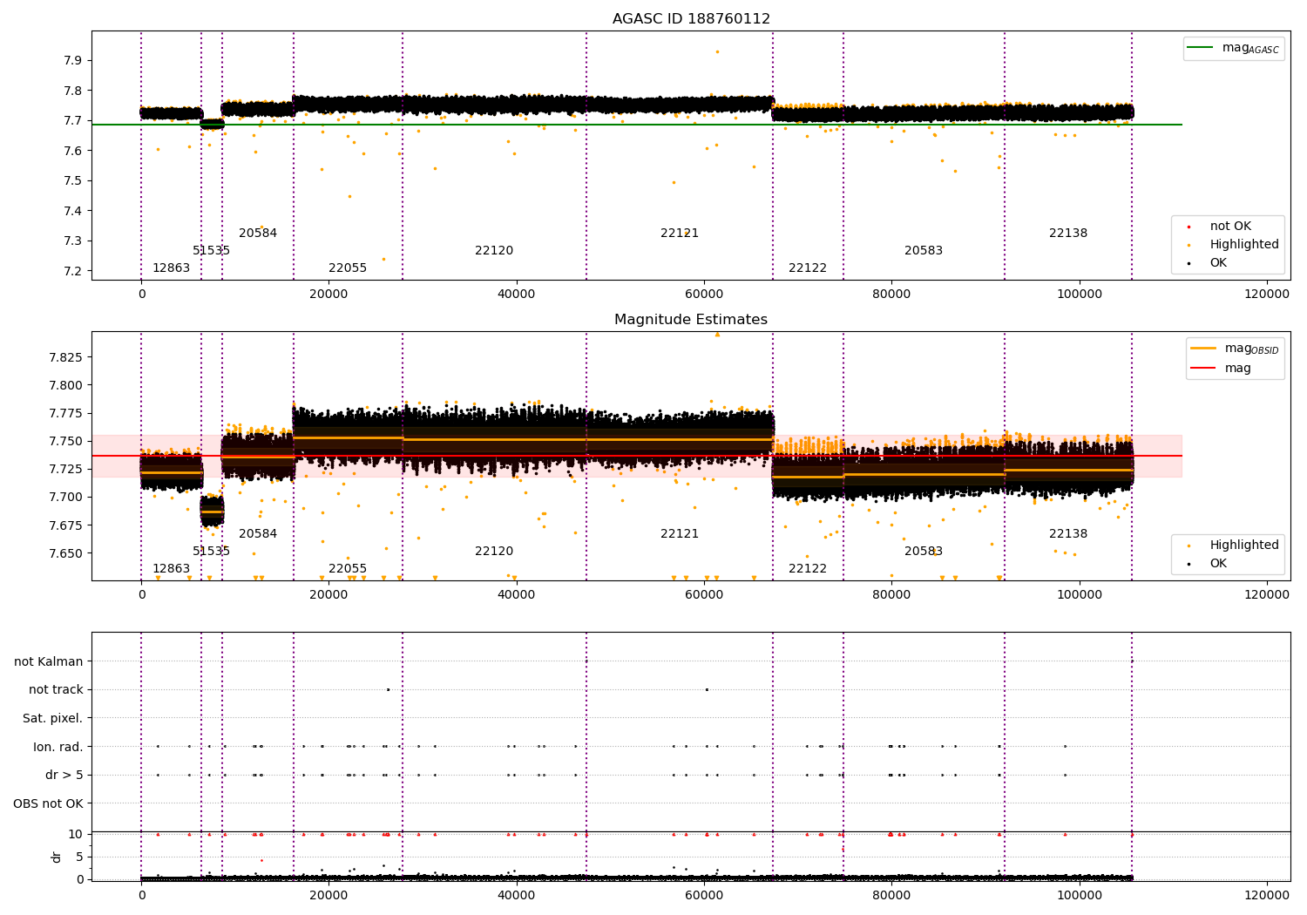Click obsid label 51535 in Magnitude Estimates plot
The width and height of the screenshot is (1307, 915).
point(212,552)
